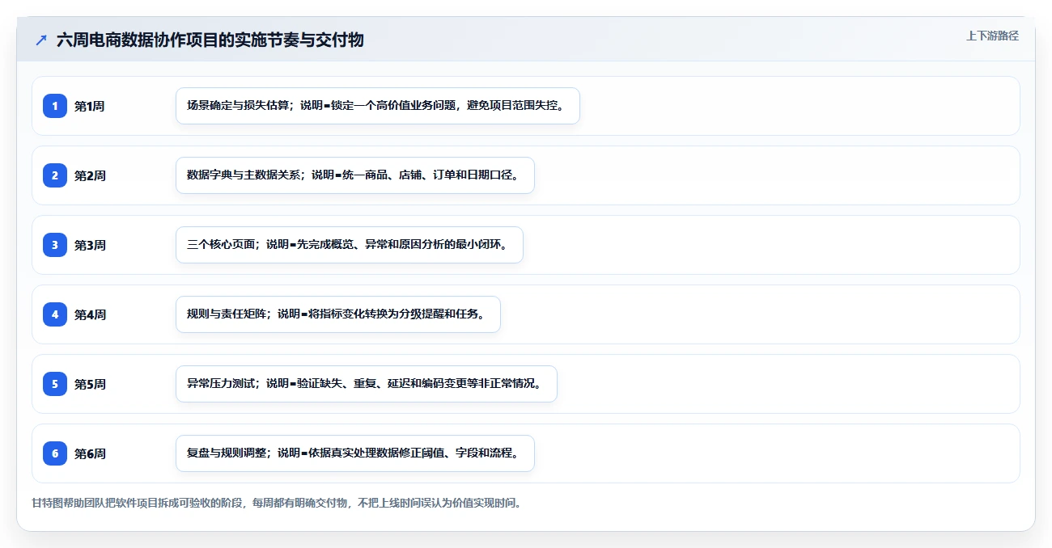Click the footnote text beginning 甘特图帮助团队

[x=279, y=503]
